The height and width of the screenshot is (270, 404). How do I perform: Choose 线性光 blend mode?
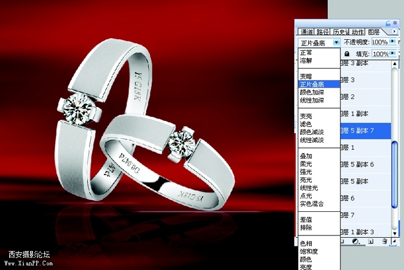pos(319,188)
